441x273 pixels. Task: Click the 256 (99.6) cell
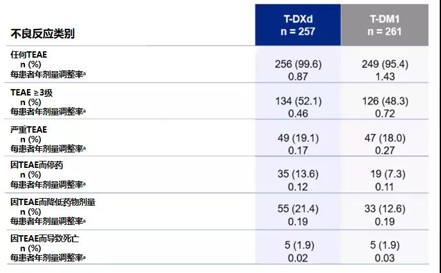(296, 64)
